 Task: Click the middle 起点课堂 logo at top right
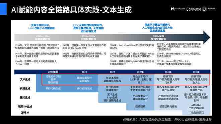[x=194, y=9]
